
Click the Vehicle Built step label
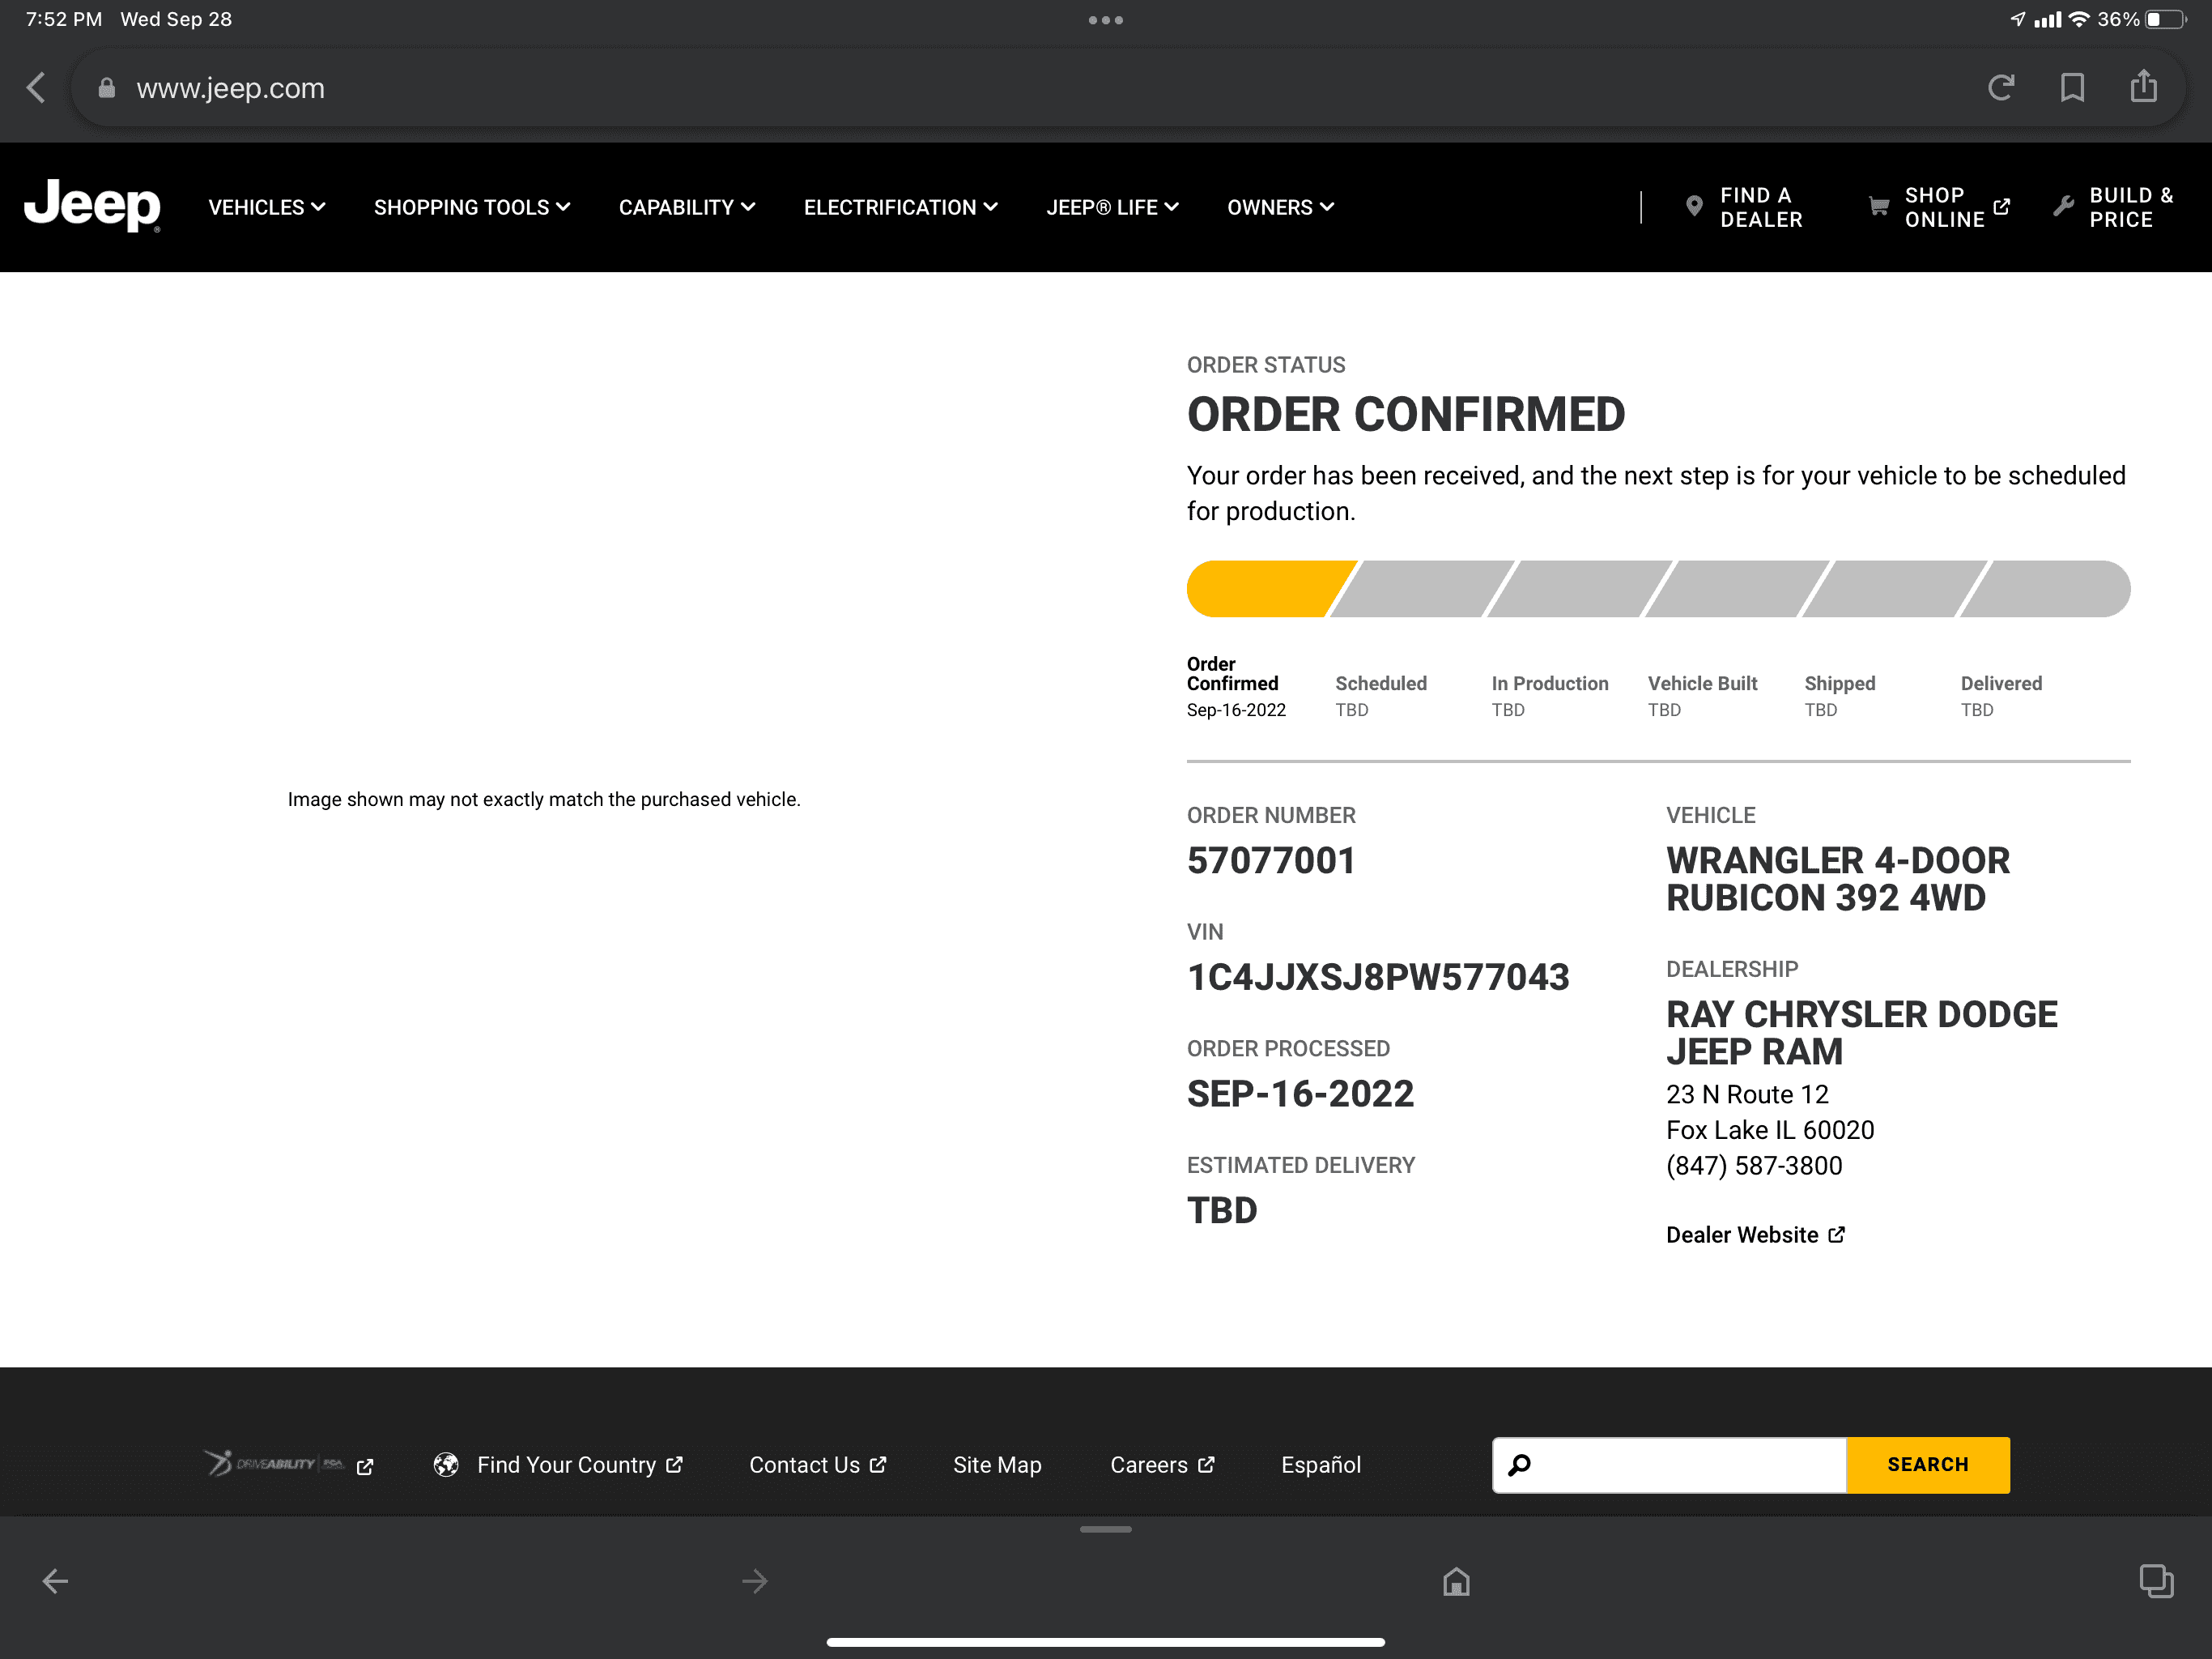pyautogui.click(x=1702, y=684)
